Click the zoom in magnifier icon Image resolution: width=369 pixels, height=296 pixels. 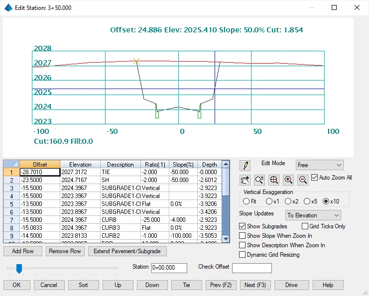coord(288,180)
